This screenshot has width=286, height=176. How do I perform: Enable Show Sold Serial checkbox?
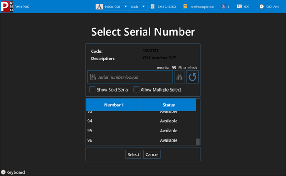click(92, 90)
